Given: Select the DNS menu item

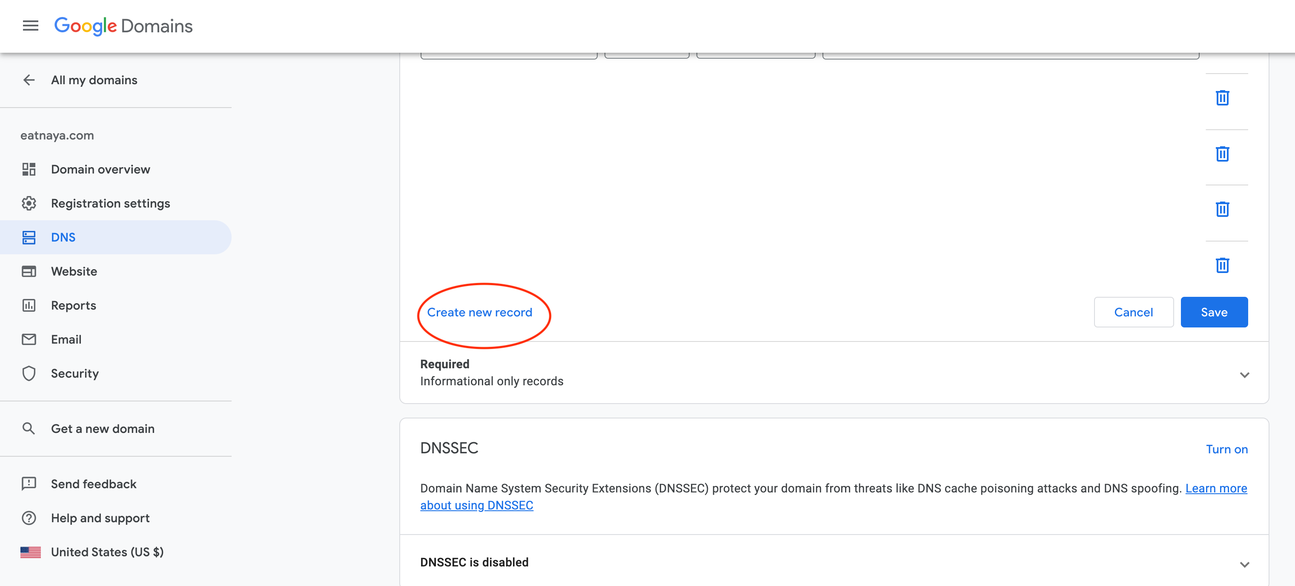Looking at the screenshot, I should click(116, 237).
